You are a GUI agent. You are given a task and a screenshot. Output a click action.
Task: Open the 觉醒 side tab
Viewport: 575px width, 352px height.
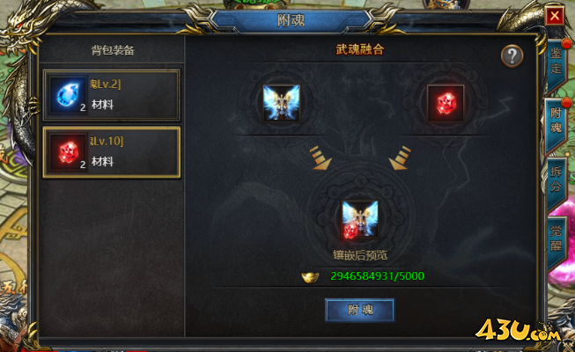tap(556, 238)
